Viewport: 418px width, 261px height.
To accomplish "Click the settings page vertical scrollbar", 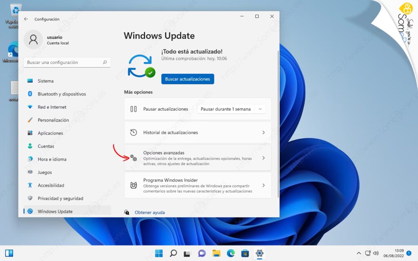I will coord(278,122).
